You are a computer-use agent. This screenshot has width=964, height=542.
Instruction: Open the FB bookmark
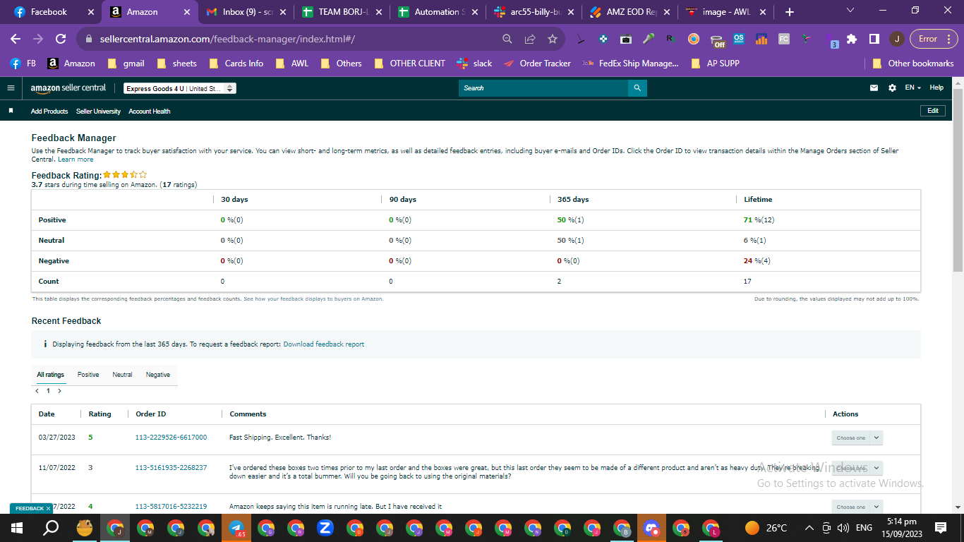[x=23, y=64]
